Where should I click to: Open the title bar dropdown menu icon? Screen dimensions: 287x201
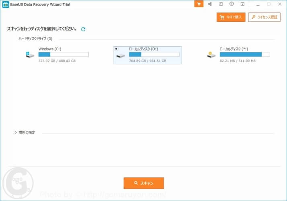[242, 4]
